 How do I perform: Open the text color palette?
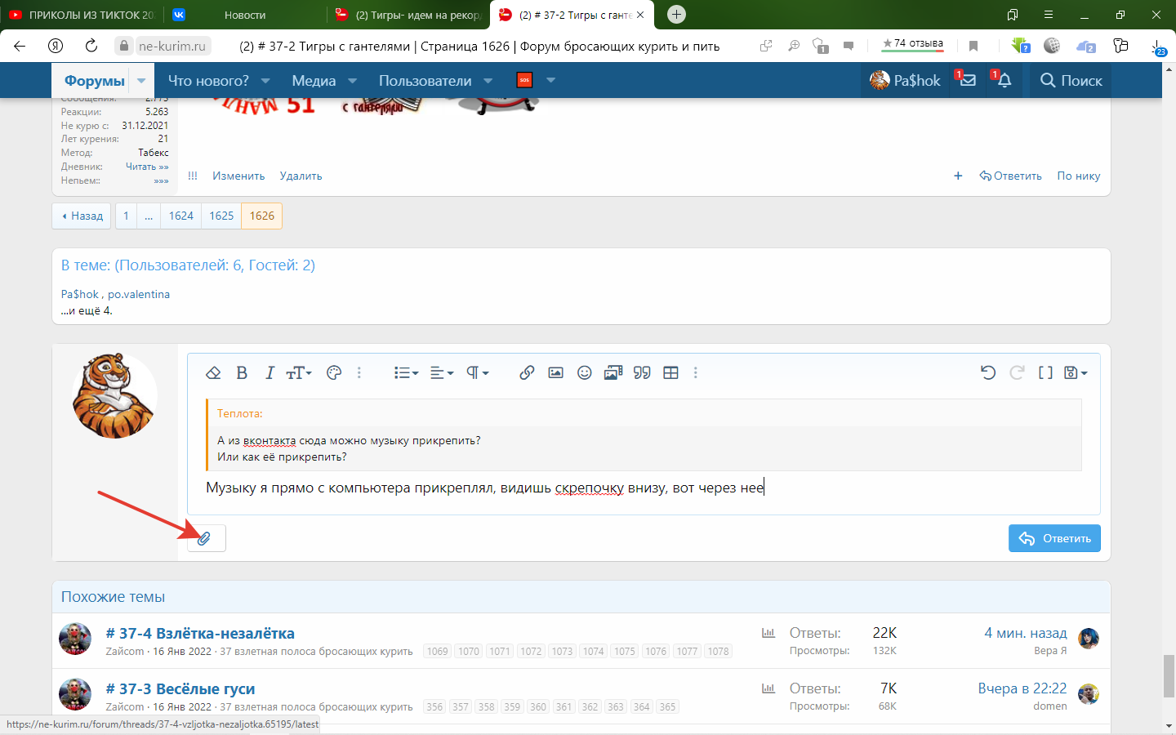click(333, 372)
